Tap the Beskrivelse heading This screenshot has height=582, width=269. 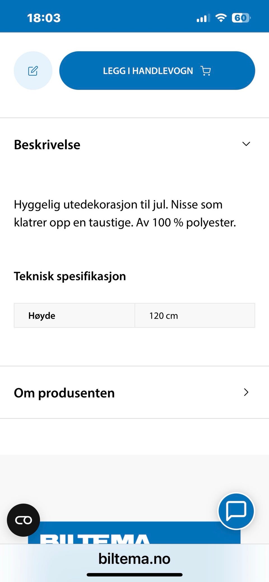point(47,145)
